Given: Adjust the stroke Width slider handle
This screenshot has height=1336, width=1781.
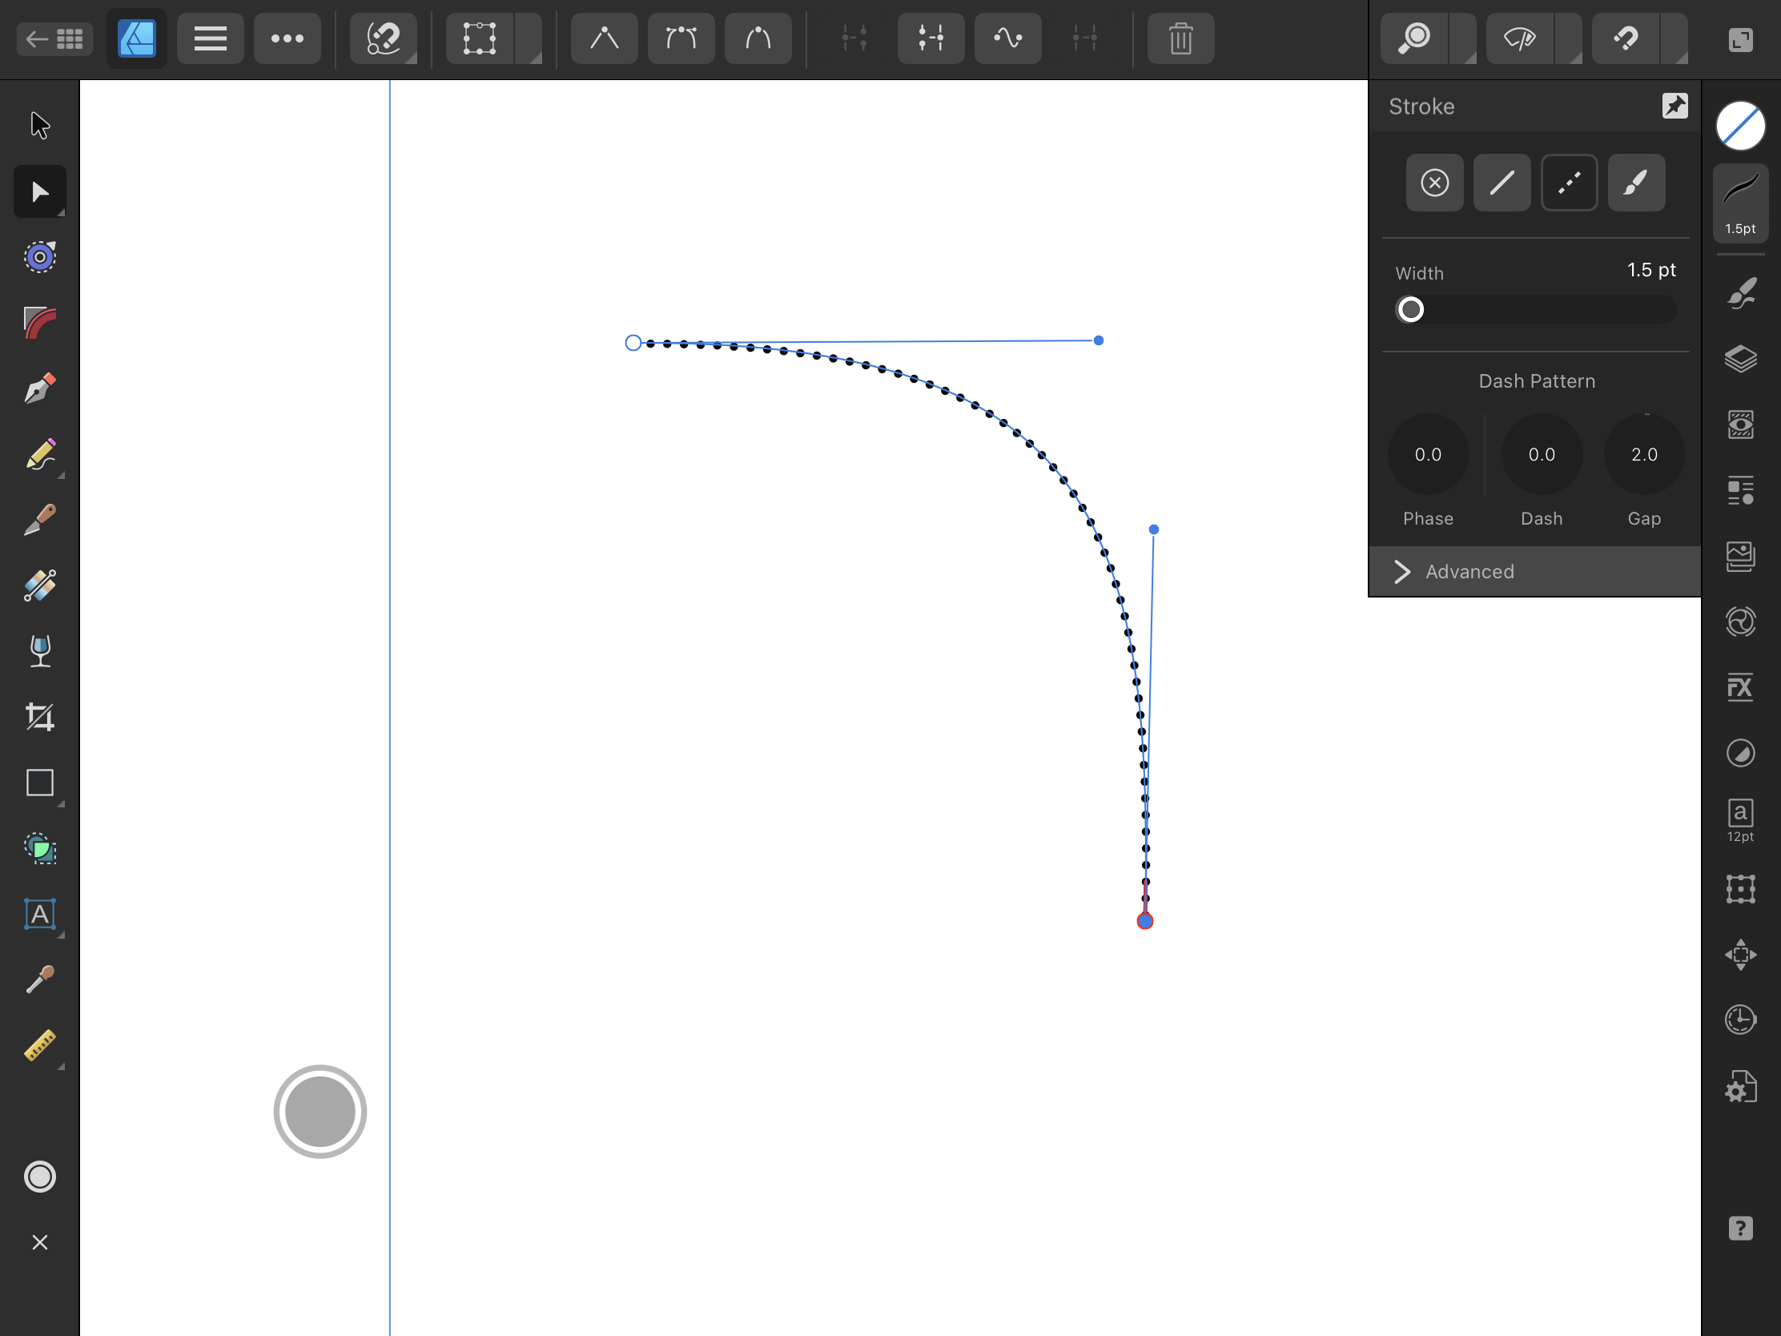Looking at the screenshot, I should 1411,309.
